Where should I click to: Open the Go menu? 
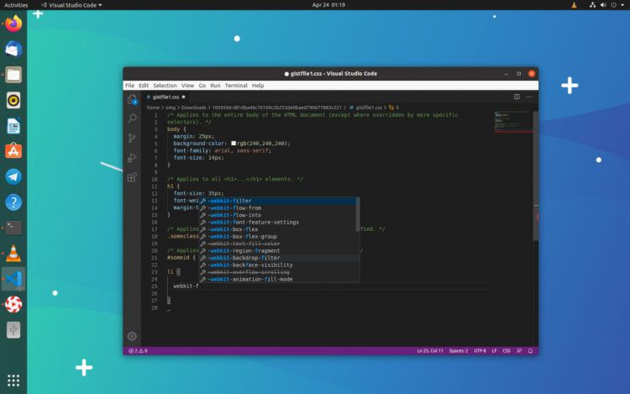[202, 86]
